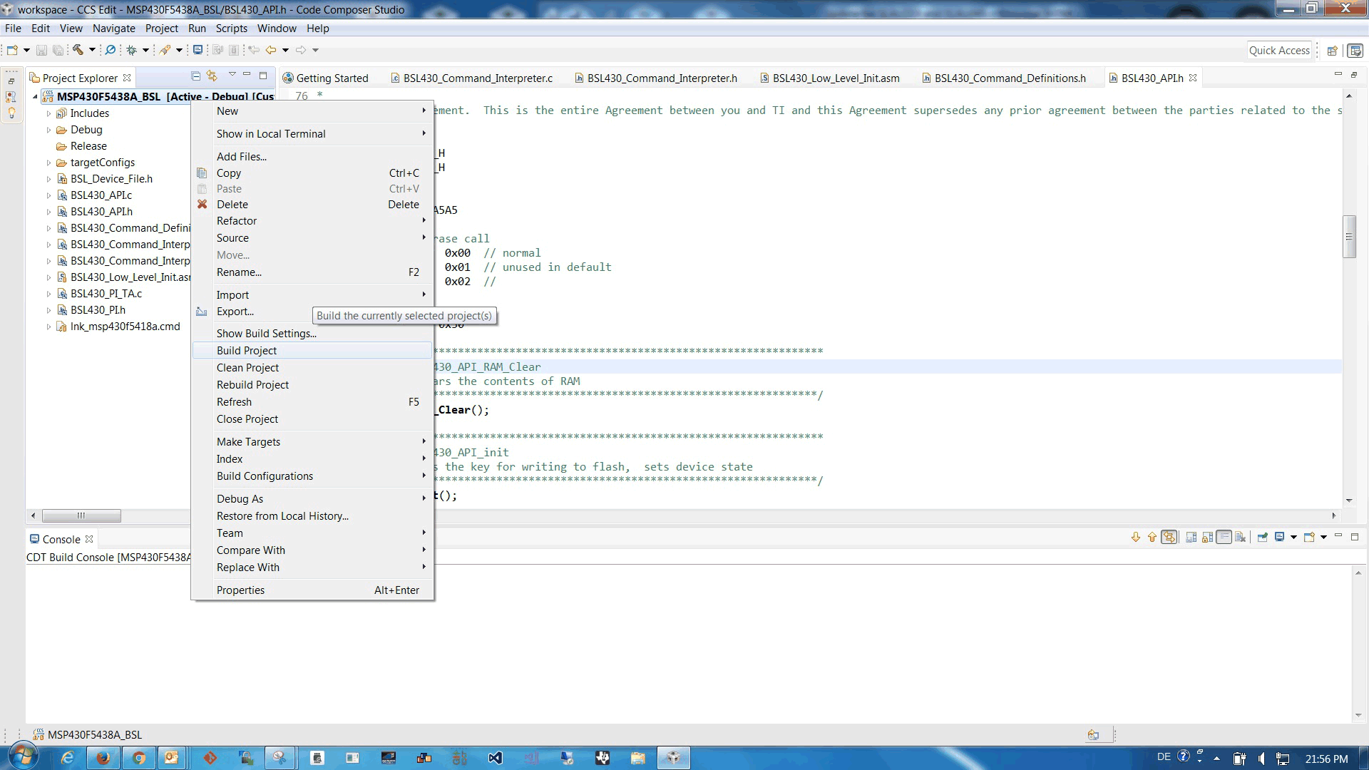The image size is (1369, 770).
Task: Click the yellow Back arrow in toolbar
Action: click(271, 50)
